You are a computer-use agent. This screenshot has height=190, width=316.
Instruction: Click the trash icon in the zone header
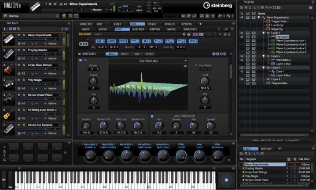pyautogui.click(x=229, y=35)
